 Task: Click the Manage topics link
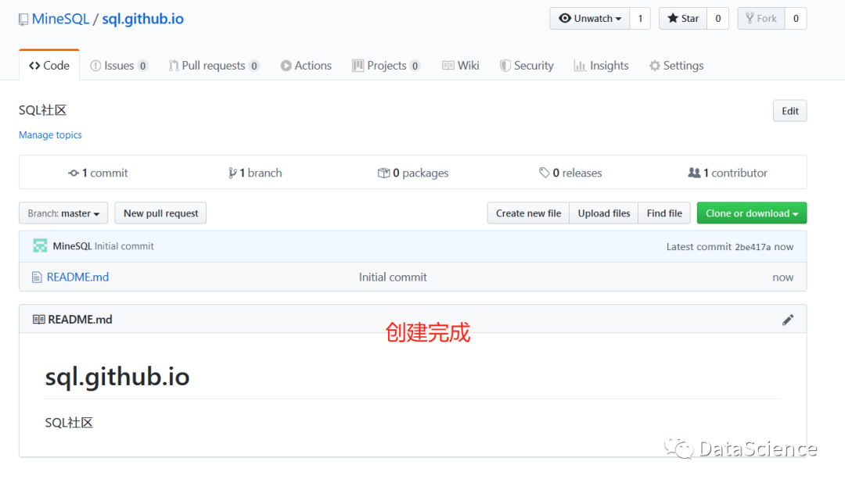point(50,134)
